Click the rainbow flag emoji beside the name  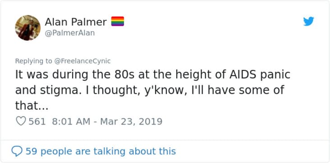(117, 21)
